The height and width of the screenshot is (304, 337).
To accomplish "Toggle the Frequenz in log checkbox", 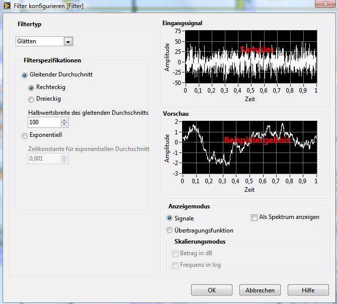I will point(175,265).
